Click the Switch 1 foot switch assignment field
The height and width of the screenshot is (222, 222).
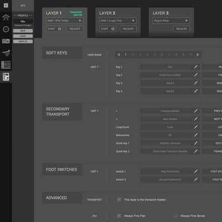(170, 171)
